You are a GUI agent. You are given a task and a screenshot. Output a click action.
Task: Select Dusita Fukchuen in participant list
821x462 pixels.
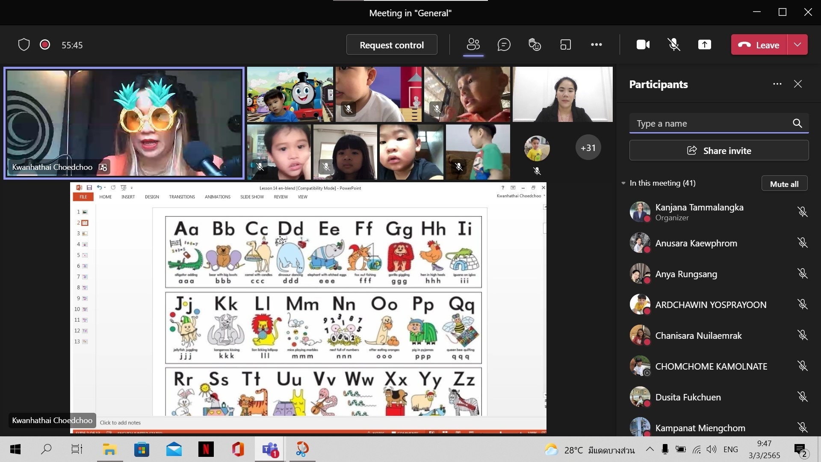688,397
